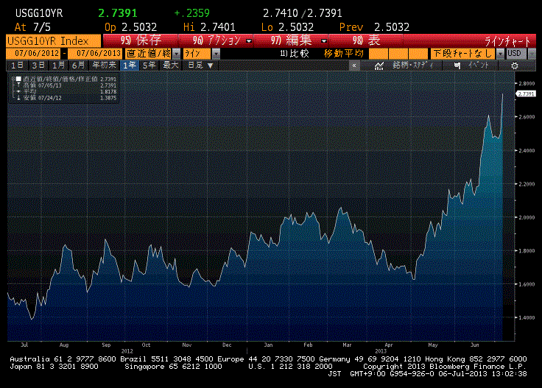Viewport: 542px width, 388px height.
Task: Select the 年初来 range tab
Action: coord(104,66)
